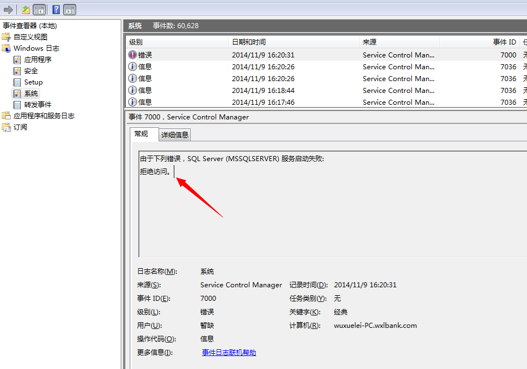Select the 16:18:44 information event row
The image size is (527, 369).
coord(282,90)
